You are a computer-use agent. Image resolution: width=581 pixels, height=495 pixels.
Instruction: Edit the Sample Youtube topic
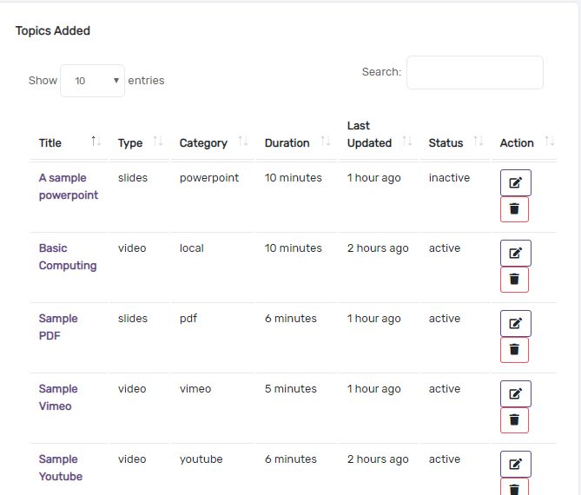[x=515, y=465]
